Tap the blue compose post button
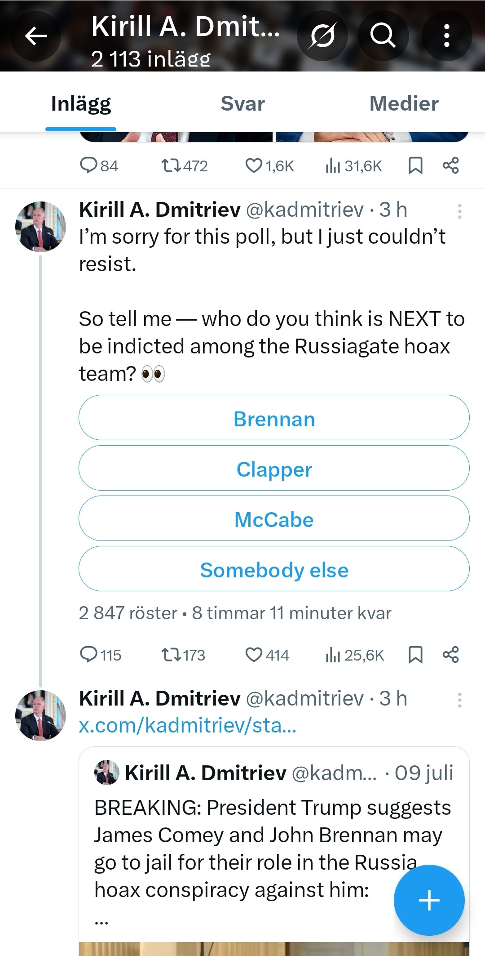This screenshot has height=956, width=485. click(429, 900)
